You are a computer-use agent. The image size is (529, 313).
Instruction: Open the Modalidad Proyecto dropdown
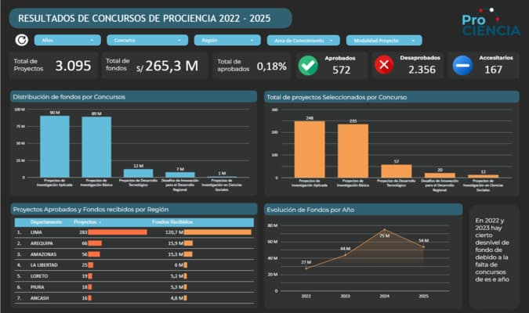click(384, 41)
